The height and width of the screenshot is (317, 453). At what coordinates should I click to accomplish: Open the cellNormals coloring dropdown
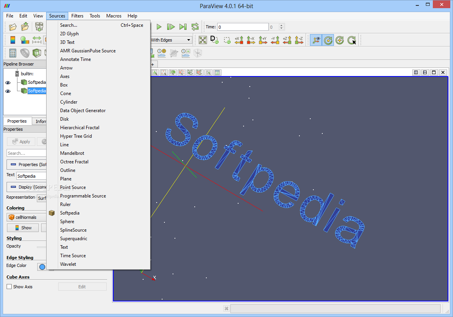point(26,217)
